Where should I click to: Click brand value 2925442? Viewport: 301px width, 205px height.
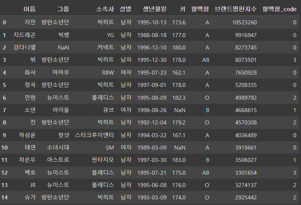coord(246,197)
